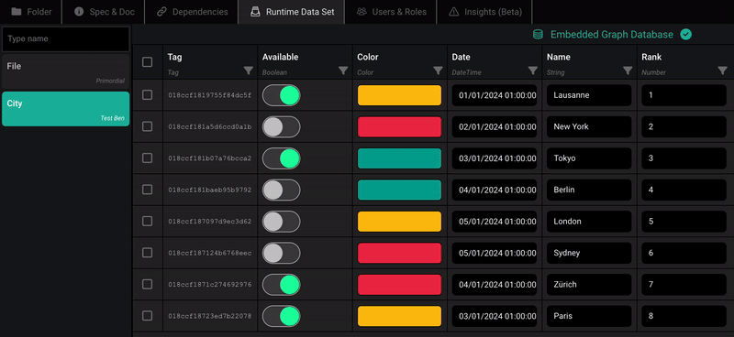Tick the checkbox for the Tokyo row

click(147, 158)
